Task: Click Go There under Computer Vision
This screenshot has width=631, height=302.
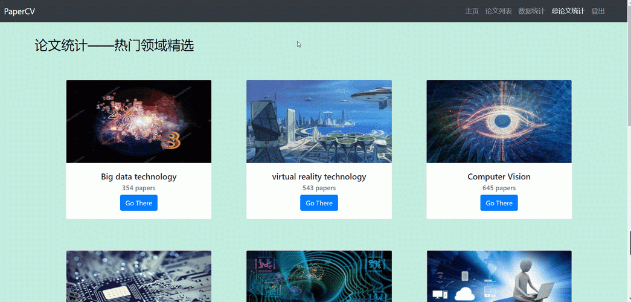Action: point(499,203)
